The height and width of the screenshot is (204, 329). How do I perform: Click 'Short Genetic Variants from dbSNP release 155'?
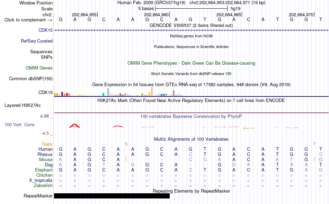(191, 74)
